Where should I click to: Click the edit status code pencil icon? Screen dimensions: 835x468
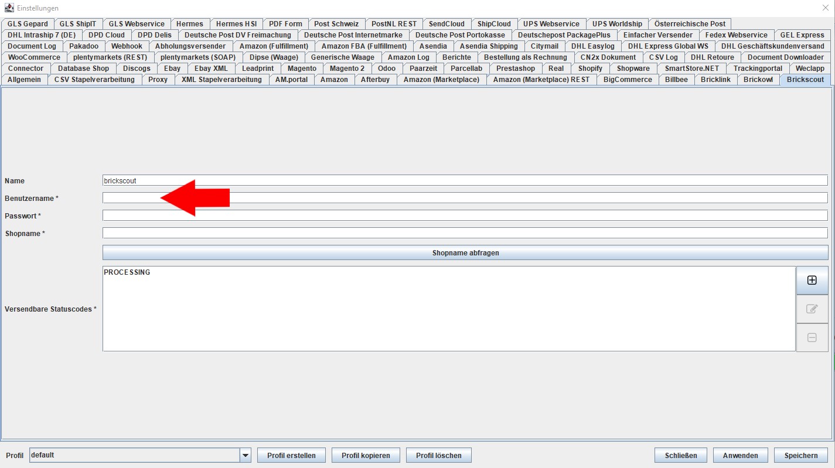click(x=812, y=309)
